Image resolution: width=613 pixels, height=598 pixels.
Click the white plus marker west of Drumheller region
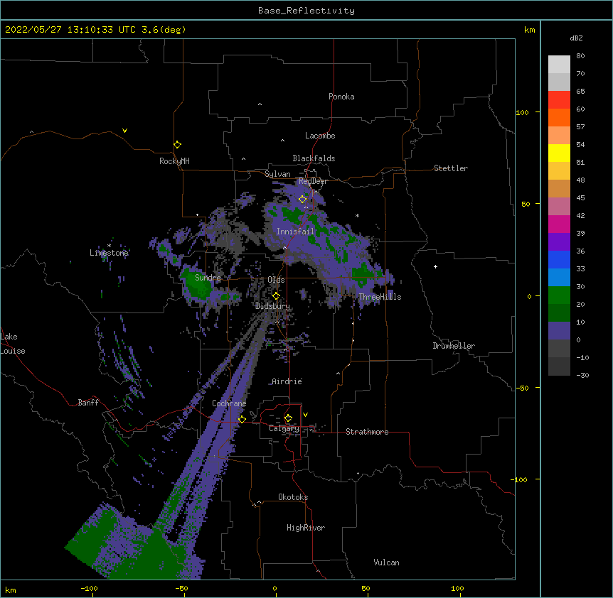tap(435, 266)
